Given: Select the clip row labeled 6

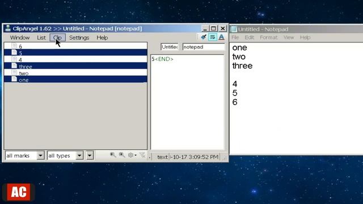Looking at the screenshot, I should tap(75, 46).
